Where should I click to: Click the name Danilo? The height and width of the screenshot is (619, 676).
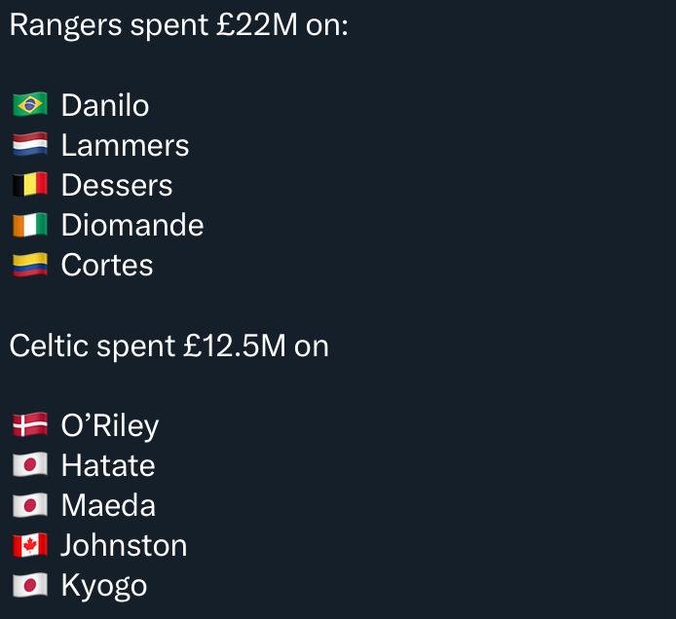105,105
